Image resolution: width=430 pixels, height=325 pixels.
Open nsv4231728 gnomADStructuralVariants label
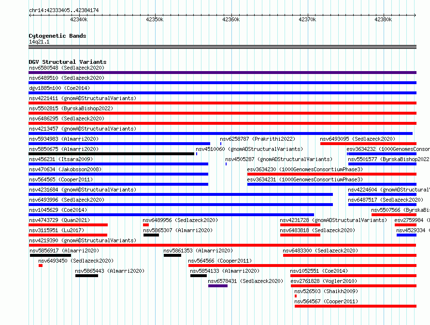pos(333,220)
